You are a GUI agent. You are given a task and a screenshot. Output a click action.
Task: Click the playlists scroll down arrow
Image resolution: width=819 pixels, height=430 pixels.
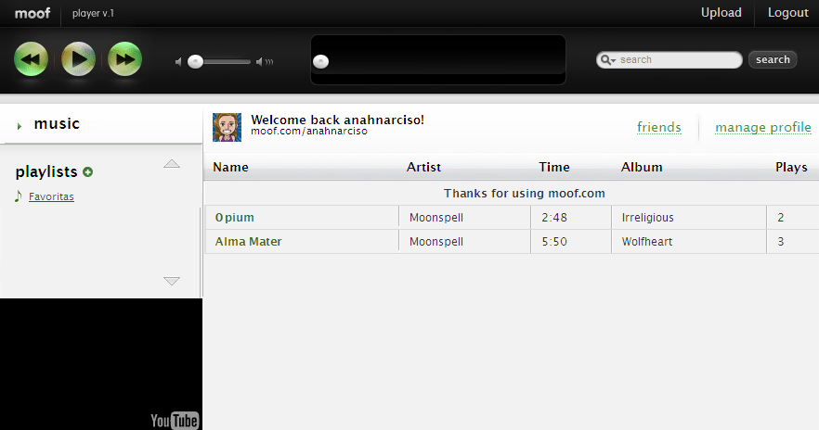(171, 281)
